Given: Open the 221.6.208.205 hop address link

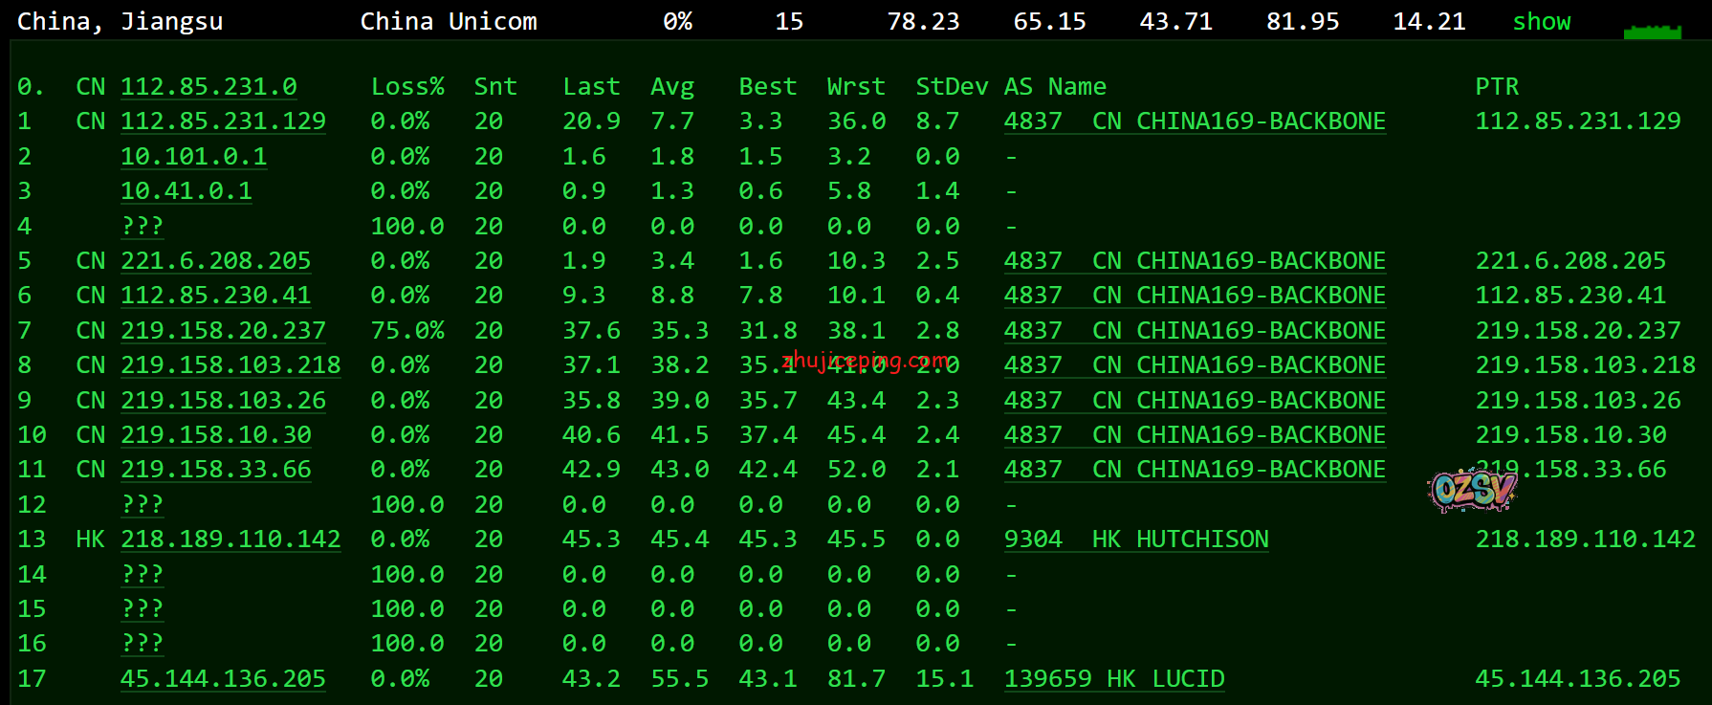Looking at the screenshot, I should coord(215,261).
